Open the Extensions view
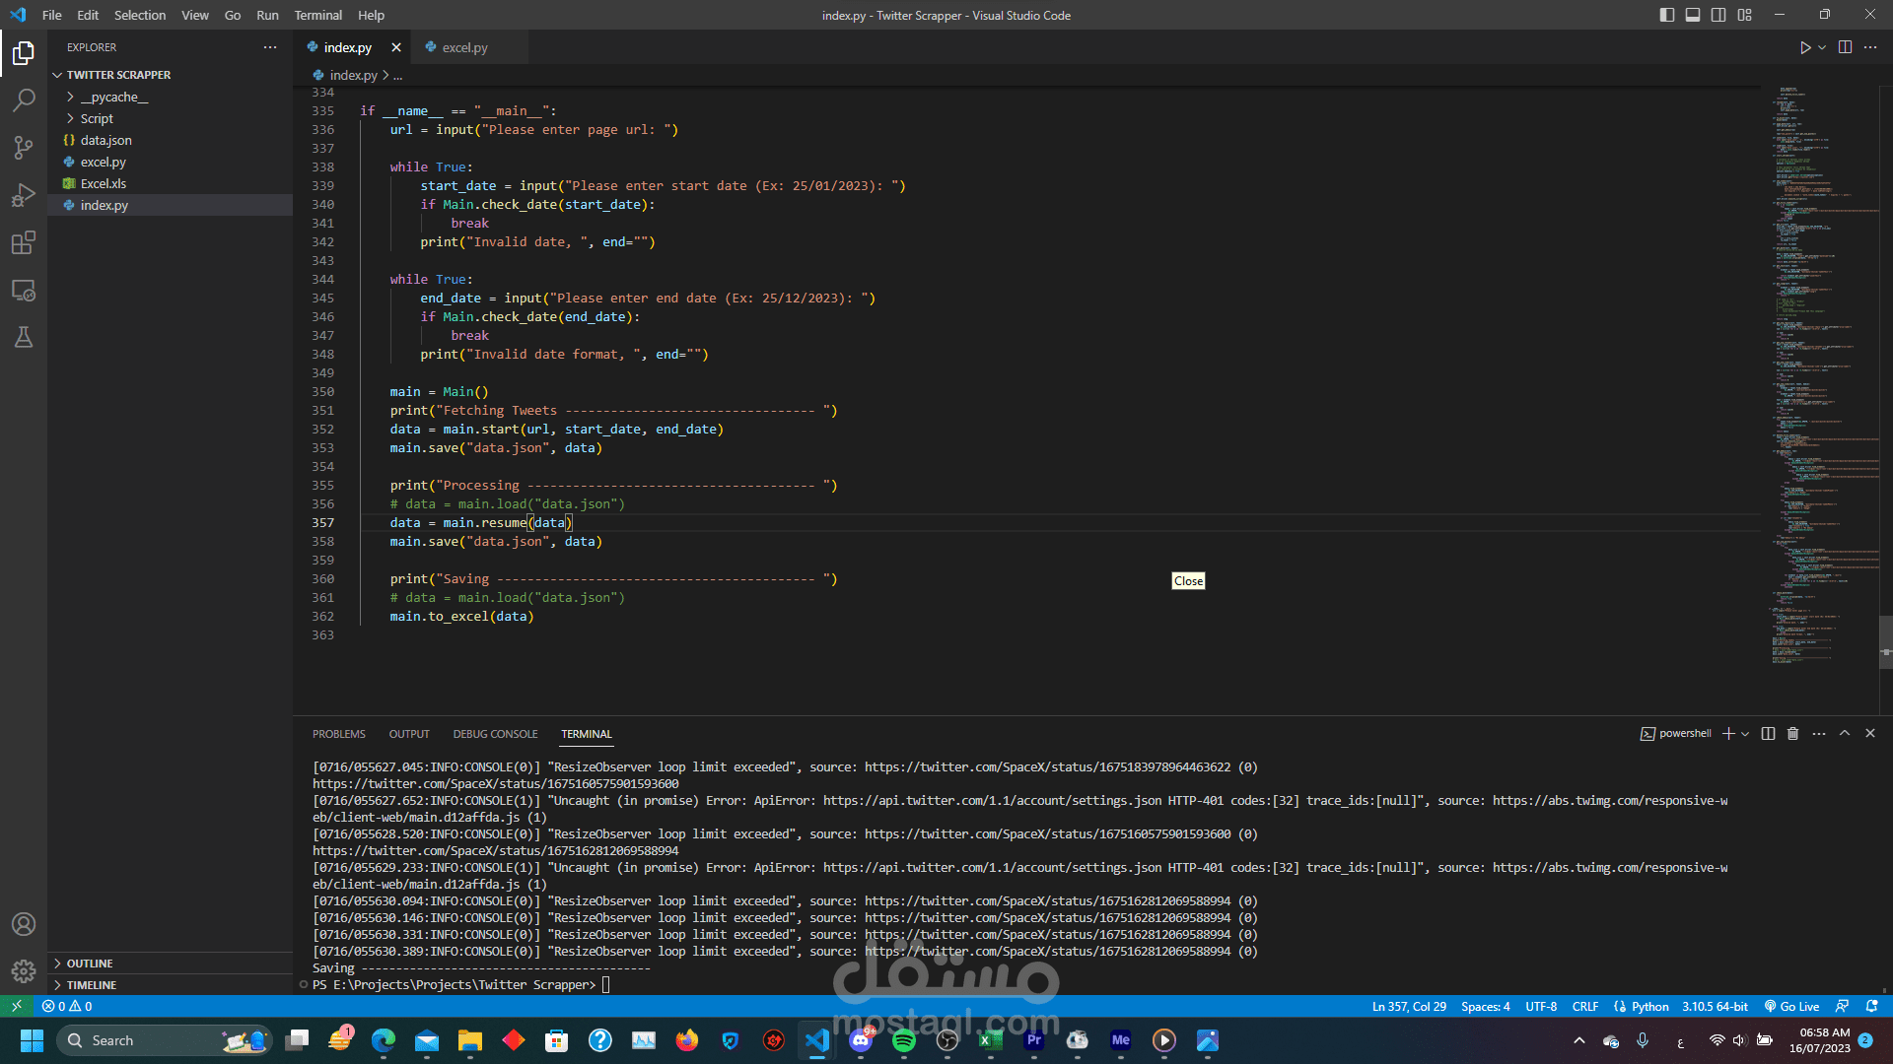The image size is (1893, 1064). click(x=24, y=242)
